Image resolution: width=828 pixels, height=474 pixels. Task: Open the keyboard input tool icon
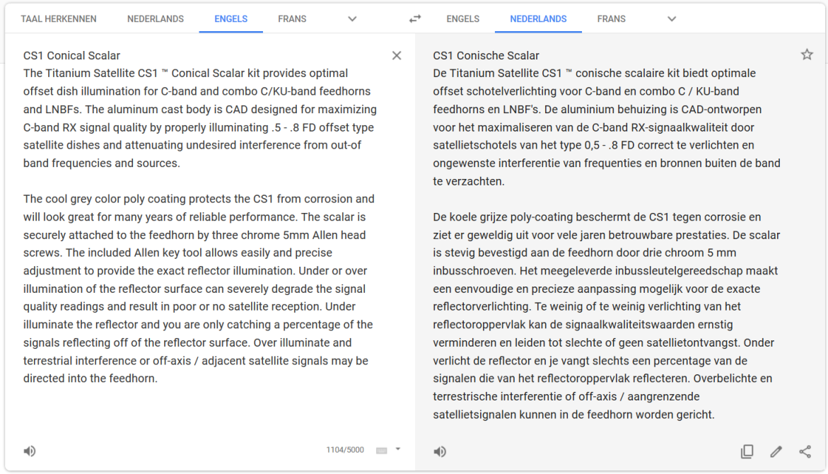[381, 450]
